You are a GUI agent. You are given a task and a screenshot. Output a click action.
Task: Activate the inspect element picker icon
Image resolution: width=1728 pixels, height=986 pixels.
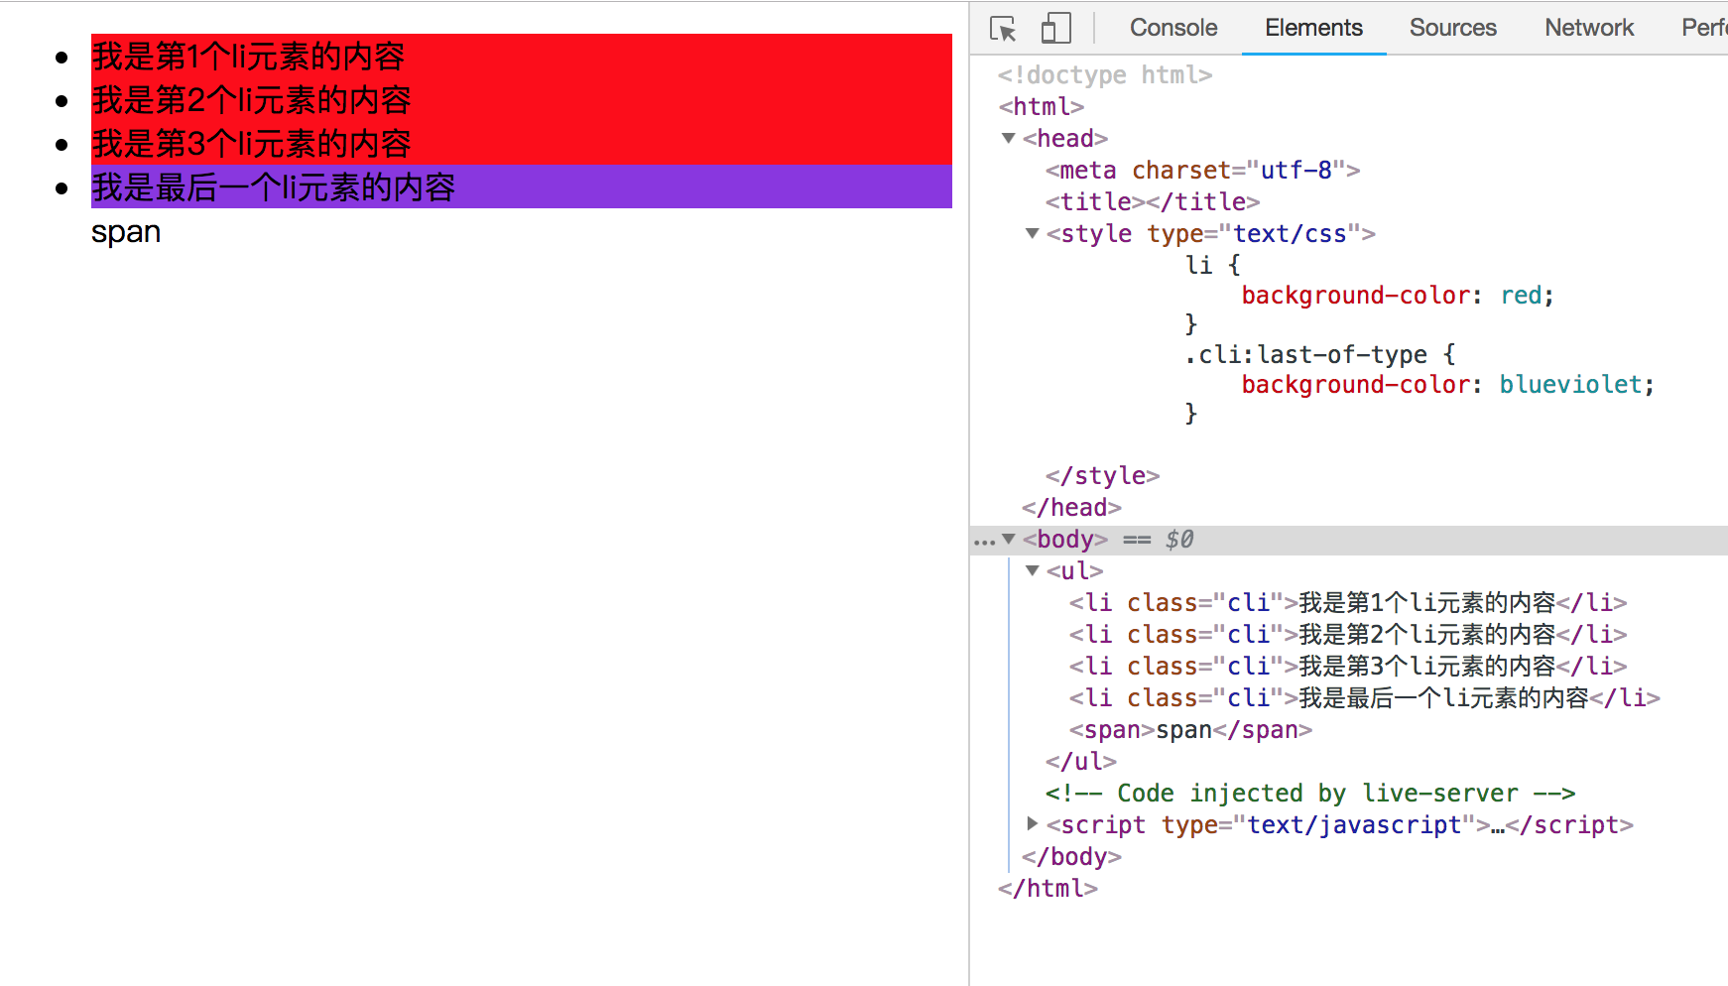(x=1003, y=29)
